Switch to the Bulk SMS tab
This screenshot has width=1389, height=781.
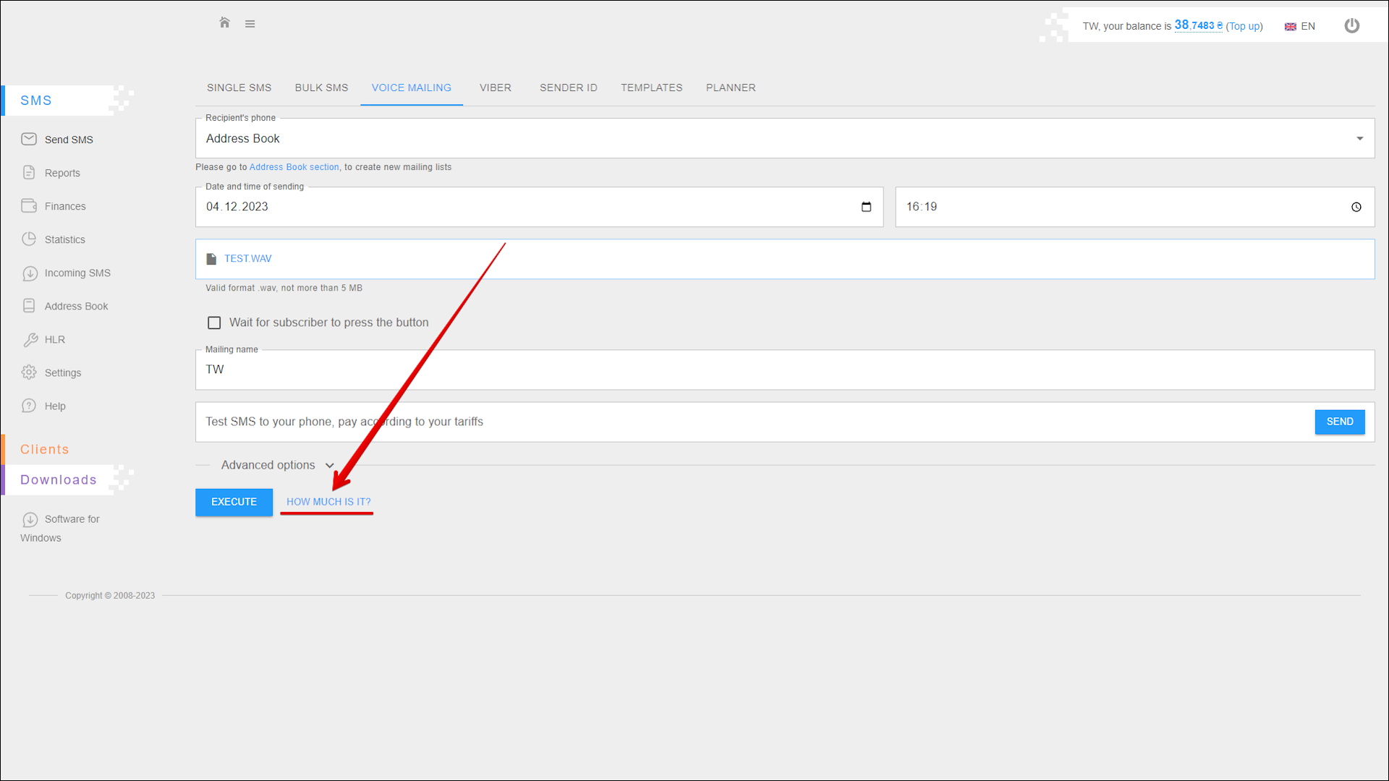click(321, 88)
